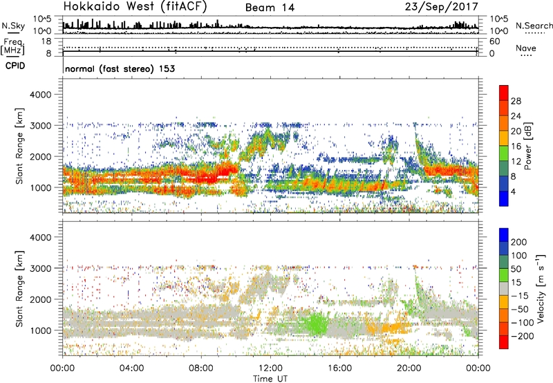Click the 'Freq. [MHz]' axis label

click(12, 47)
